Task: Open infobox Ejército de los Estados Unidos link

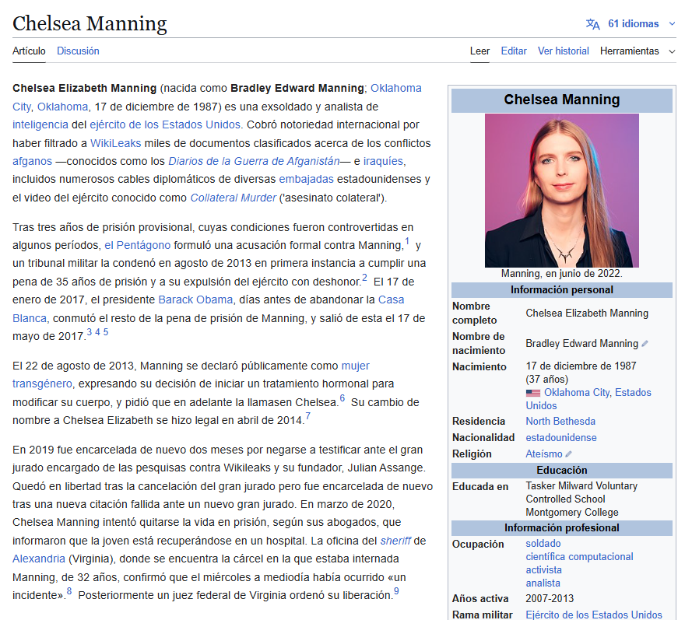Action: click(594, 615)
